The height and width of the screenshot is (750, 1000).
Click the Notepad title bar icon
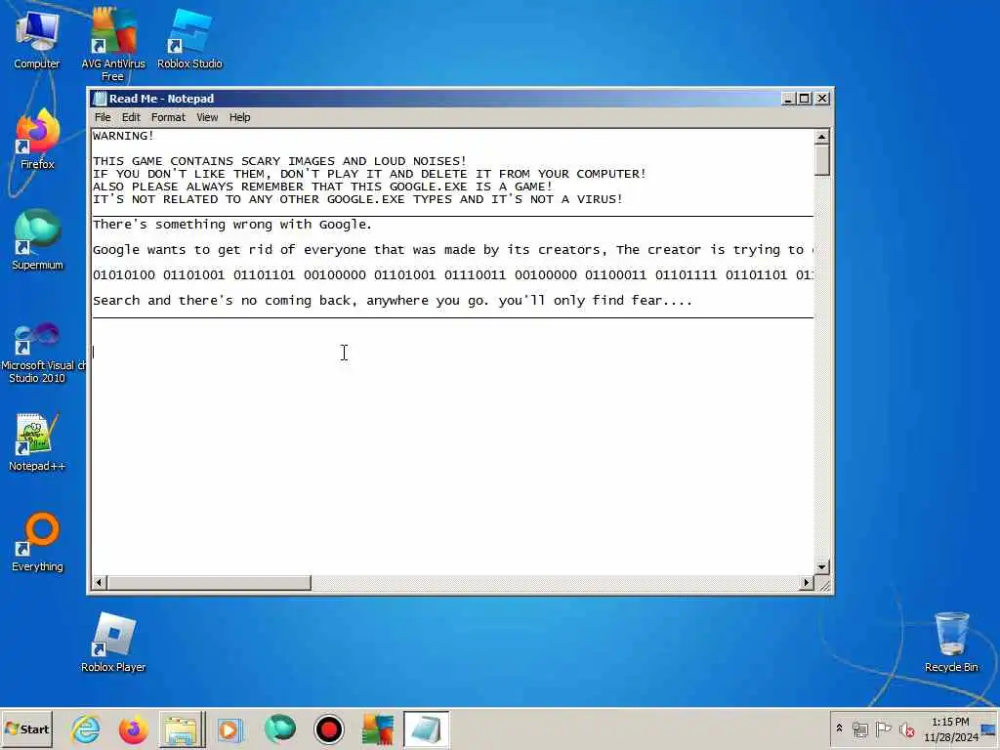(100, 99)
